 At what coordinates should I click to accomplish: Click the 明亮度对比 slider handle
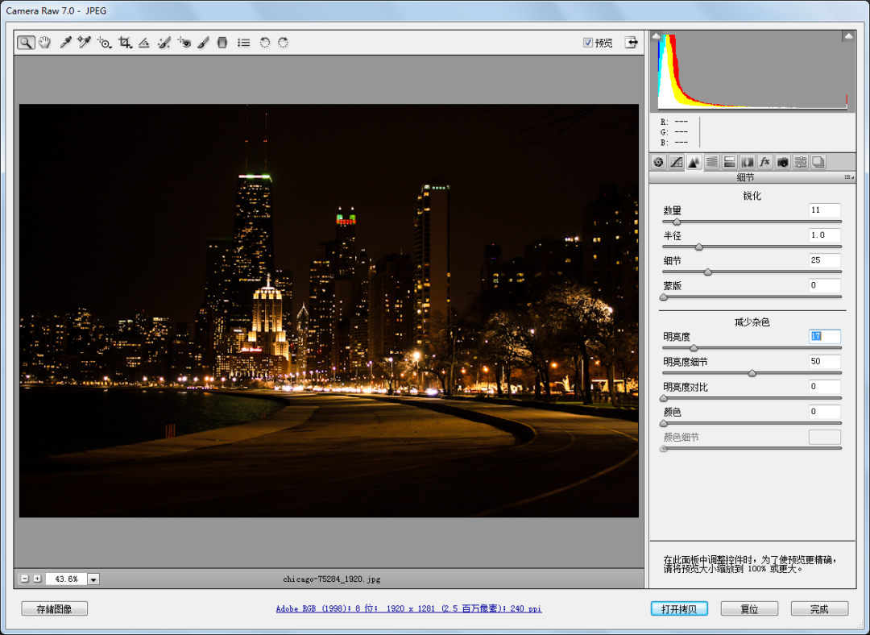pyautogui.click(x=664, y=398)
